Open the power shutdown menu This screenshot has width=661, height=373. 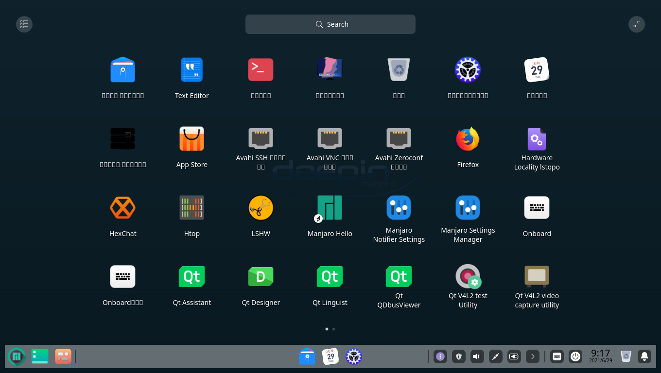pyautogui.click(x=575, y=356)
